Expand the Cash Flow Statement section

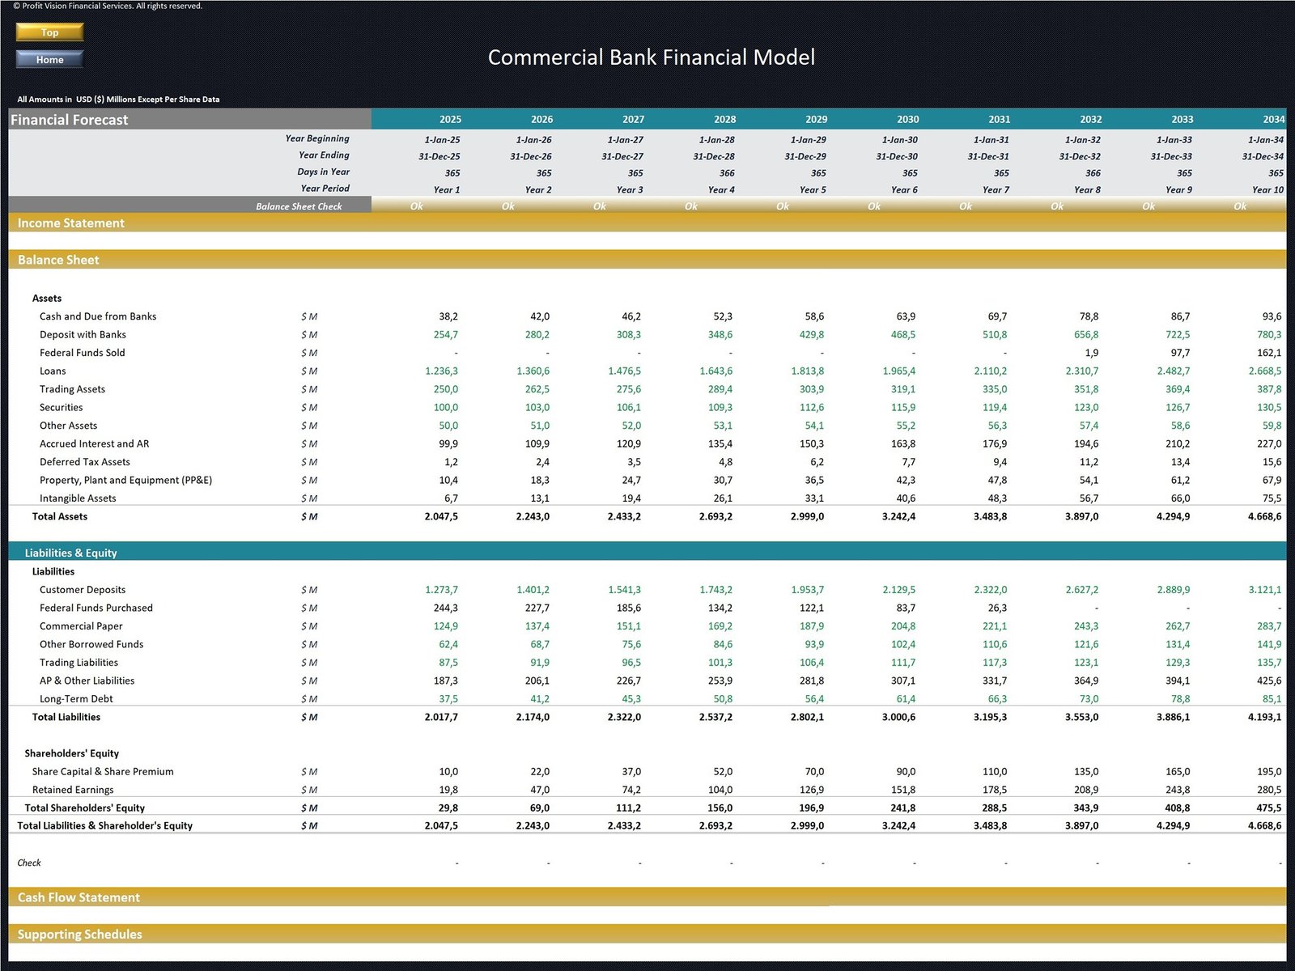tap(79, 897)
